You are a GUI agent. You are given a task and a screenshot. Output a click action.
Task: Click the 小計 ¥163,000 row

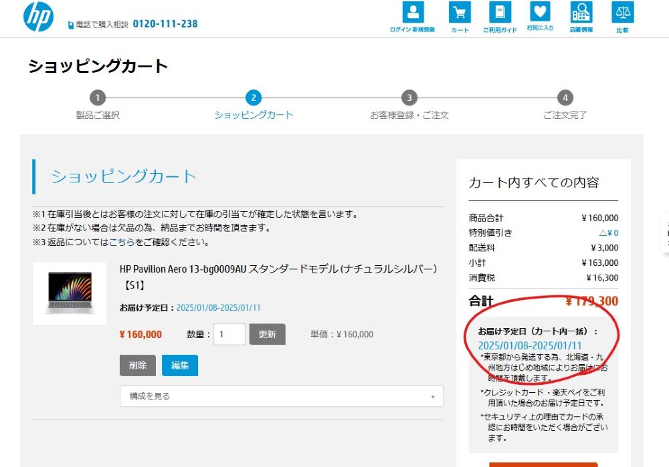(543, 263)
